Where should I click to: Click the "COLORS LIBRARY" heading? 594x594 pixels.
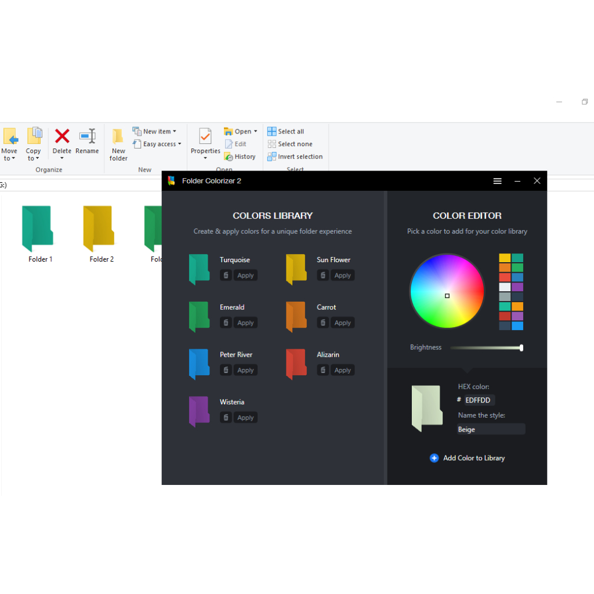(x=273, y=216)
